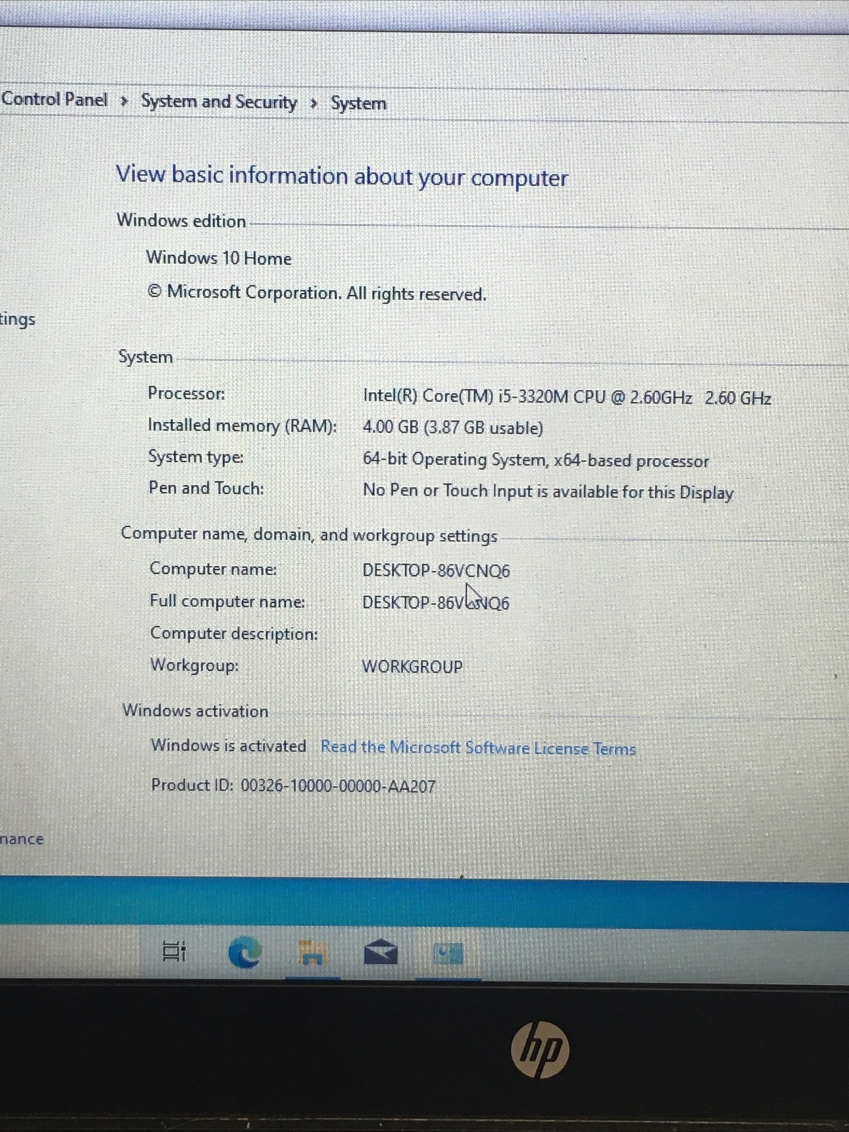
Task: Select the No Pen or Touch Input text
Action: [x=548, y=491]
